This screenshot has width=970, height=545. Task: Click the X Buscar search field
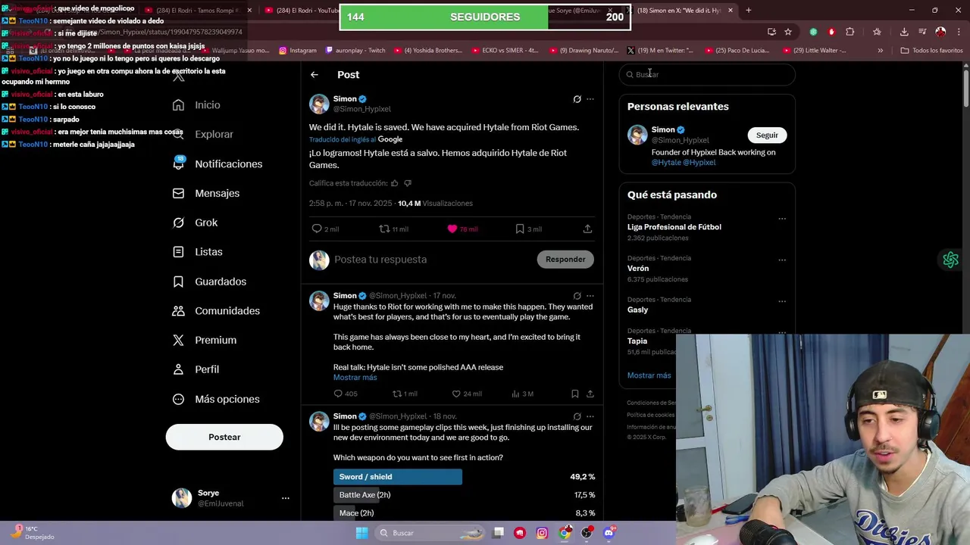tap(707, 74)
